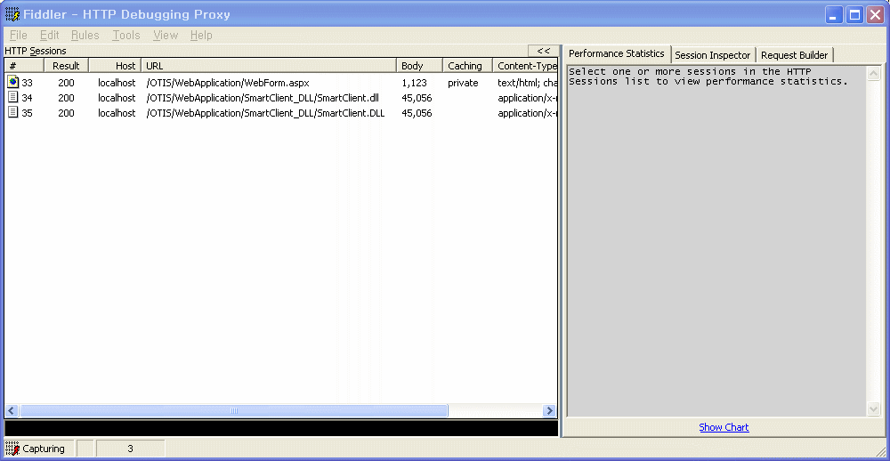Sort sessions by the # column header

tap(24, 66)
